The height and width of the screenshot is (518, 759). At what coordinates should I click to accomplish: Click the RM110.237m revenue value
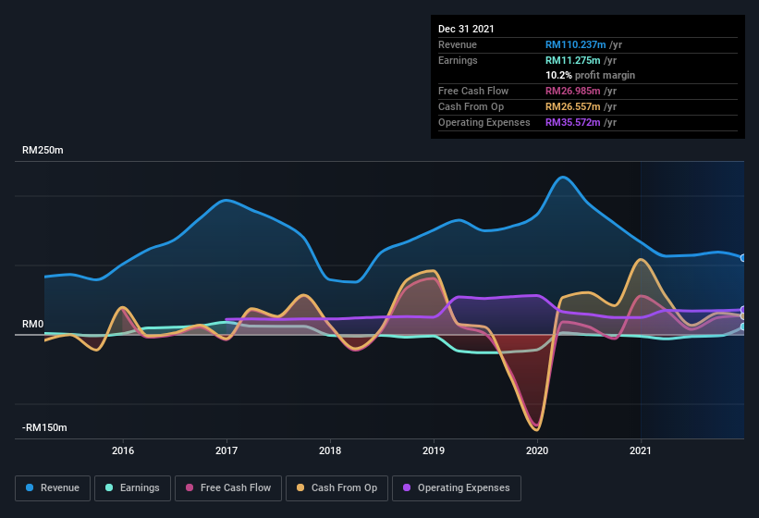576,44
